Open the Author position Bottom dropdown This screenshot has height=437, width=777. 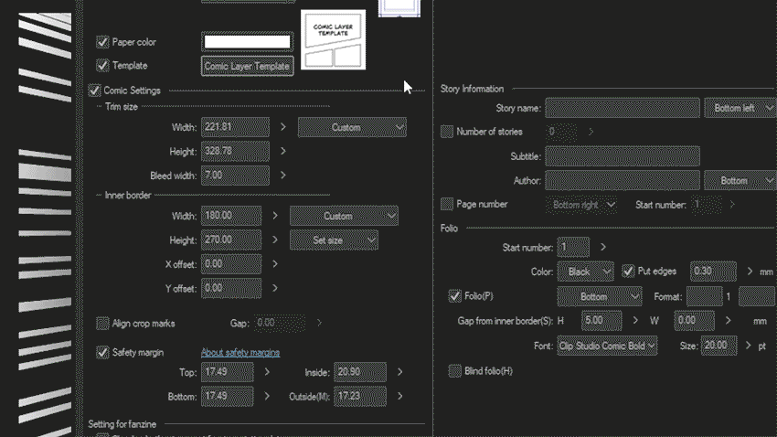point(740,181)
